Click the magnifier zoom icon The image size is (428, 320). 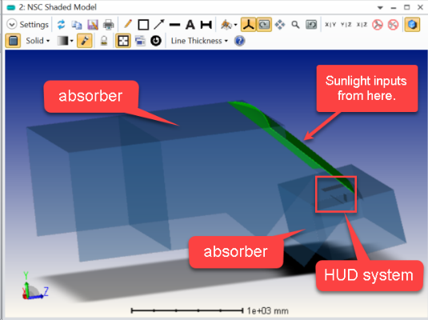295,25
